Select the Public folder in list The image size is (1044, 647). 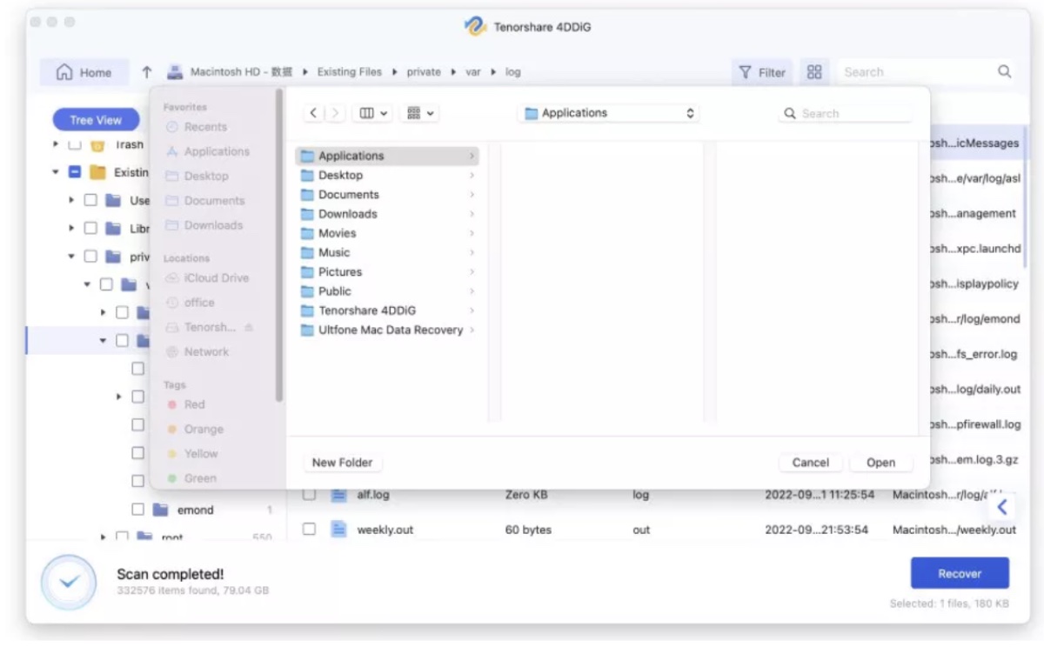pos(387,290)
